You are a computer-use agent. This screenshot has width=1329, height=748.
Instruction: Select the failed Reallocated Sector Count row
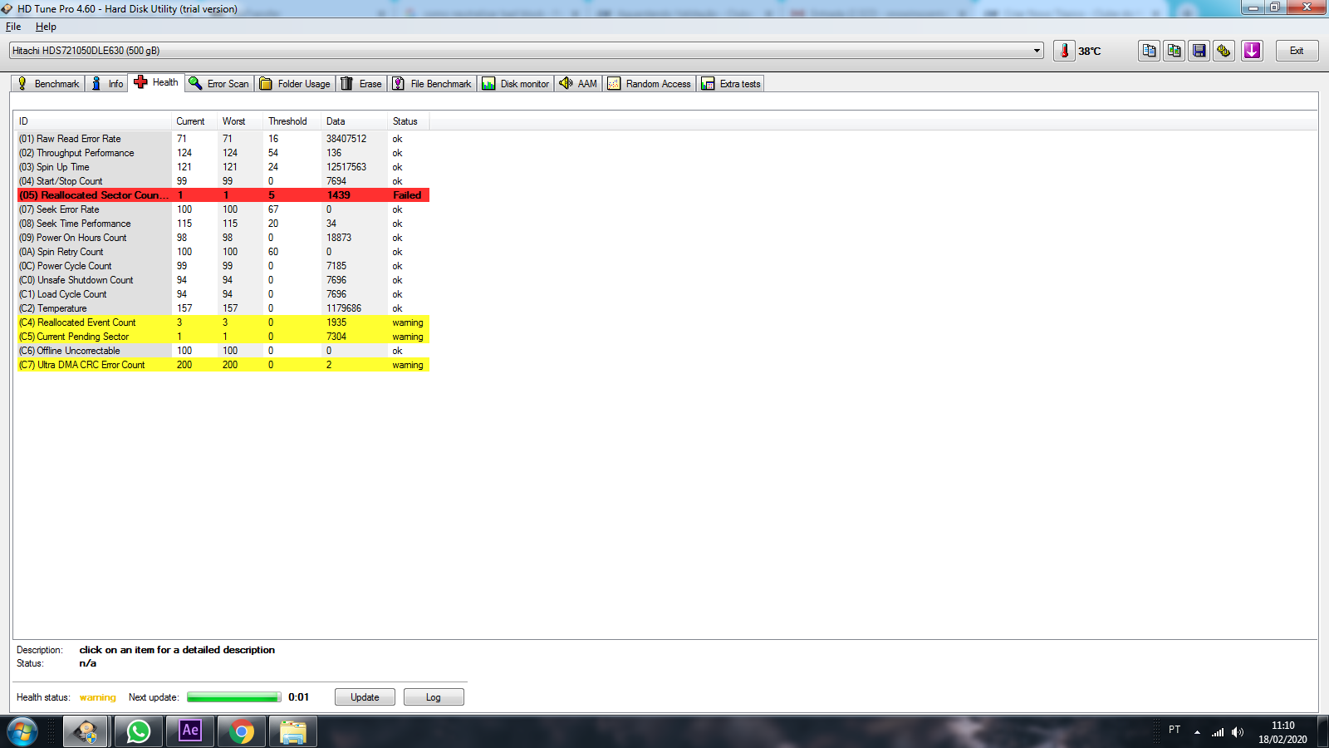[x=223, y=195]
